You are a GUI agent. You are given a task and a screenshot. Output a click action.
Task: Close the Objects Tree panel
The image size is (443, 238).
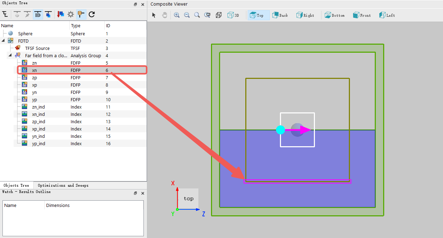pos(143,5)
